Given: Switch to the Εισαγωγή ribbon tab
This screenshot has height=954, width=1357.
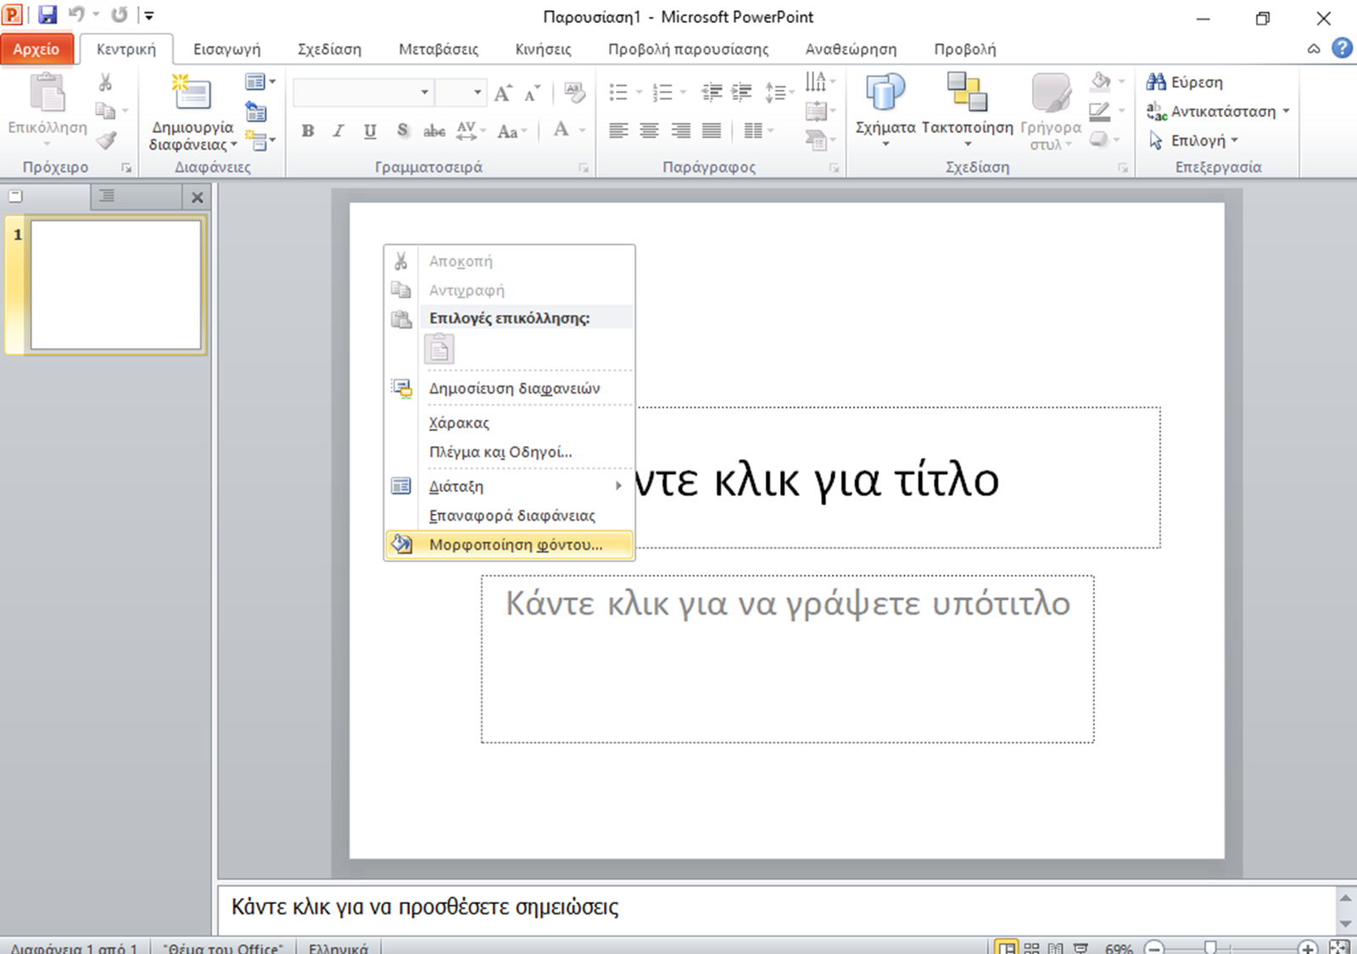Looking at the screenshot, I should (226, 49).
